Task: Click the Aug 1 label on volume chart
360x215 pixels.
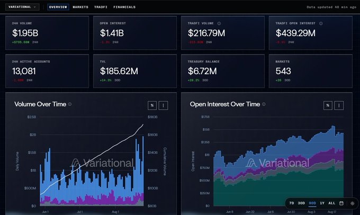Action: 115,211
